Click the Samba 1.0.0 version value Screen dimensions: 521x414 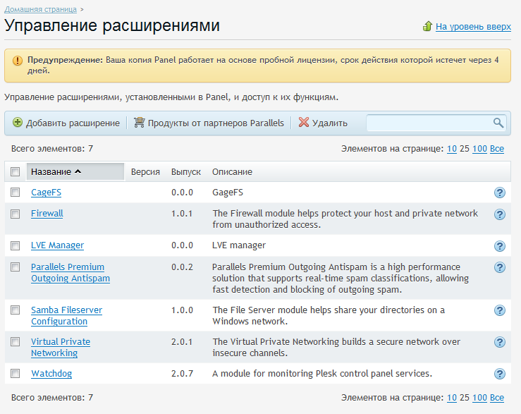(x=182, y=310)
